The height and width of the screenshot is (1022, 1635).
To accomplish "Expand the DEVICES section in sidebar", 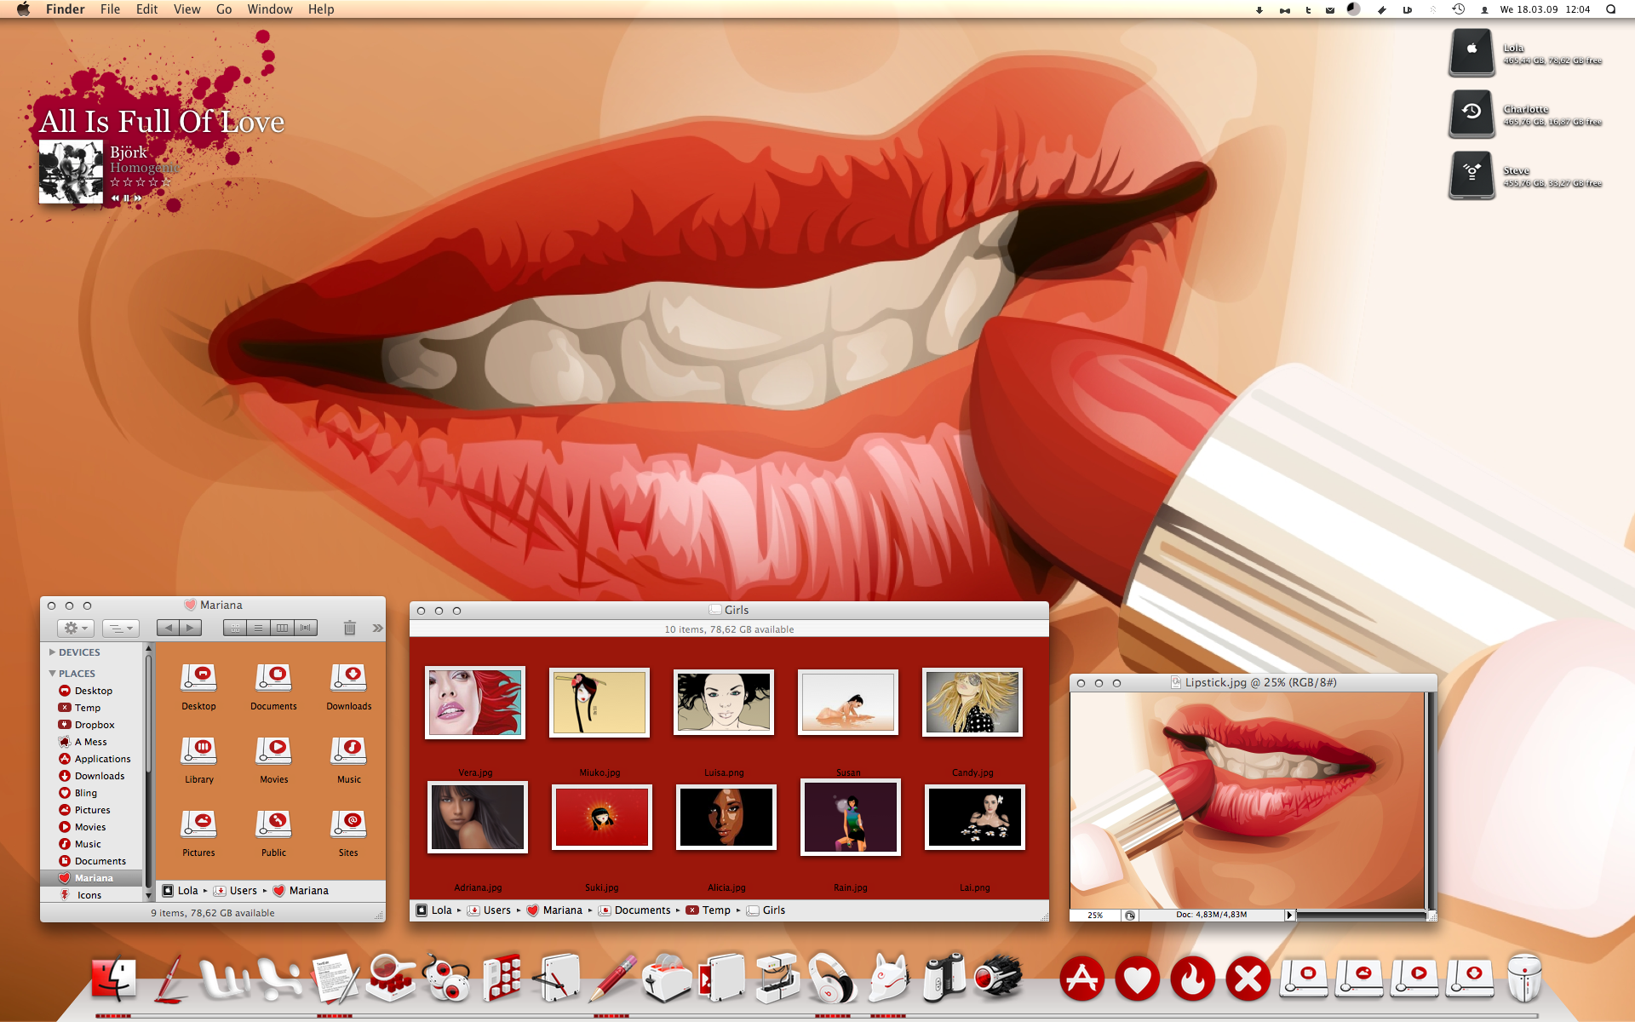I will point(52,652).
